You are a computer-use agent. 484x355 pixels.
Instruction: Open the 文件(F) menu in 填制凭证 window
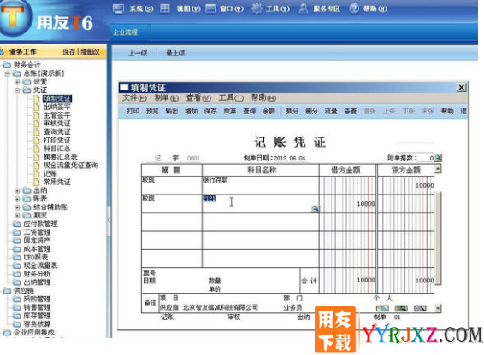pyautogui.click(x=134, y=98)
